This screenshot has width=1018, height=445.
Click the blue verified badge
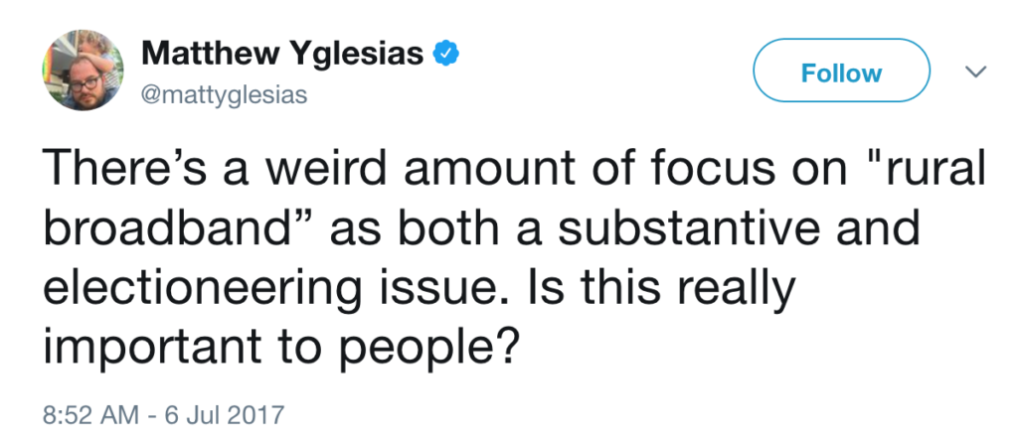446,53
